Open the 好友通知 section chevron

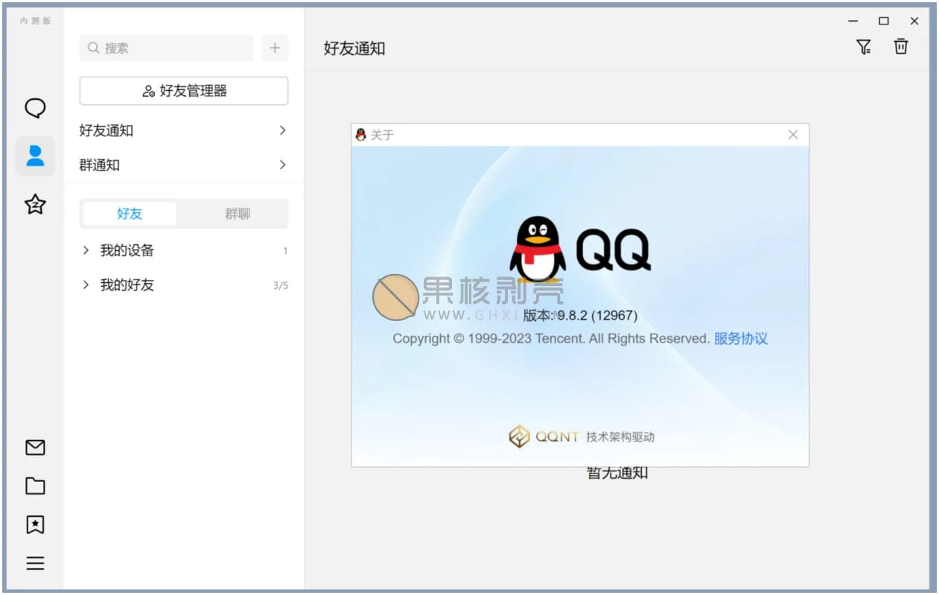click(282, 130)
